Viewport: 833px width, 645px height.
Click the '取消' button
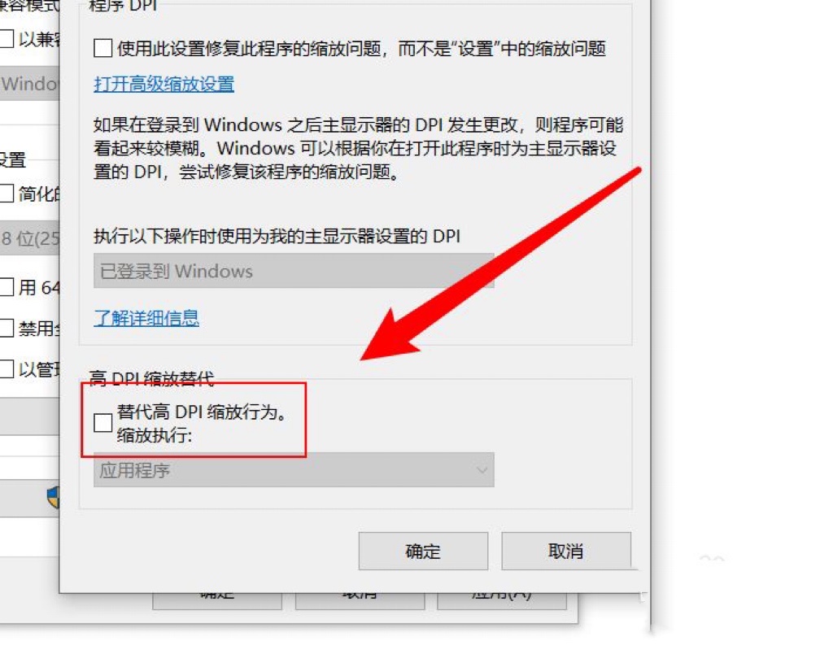pyautogui.click(x=566, y=551)
